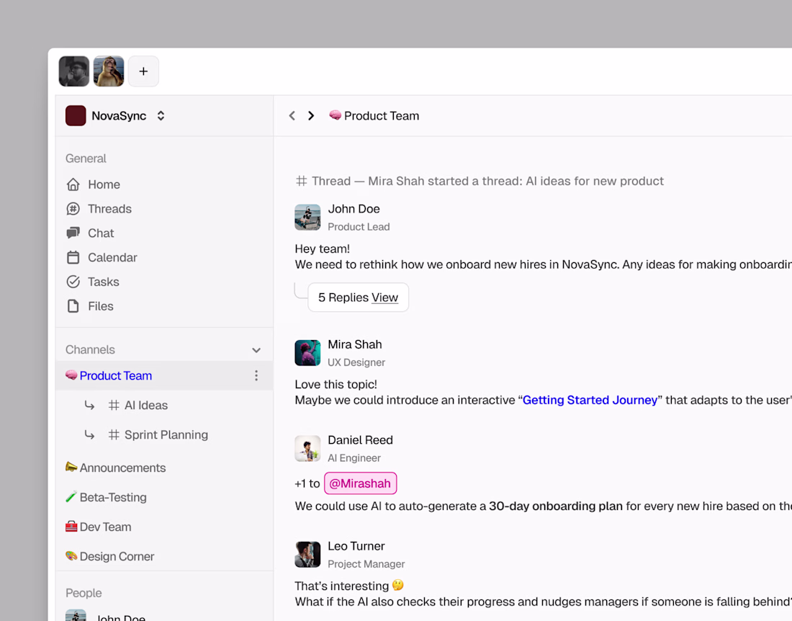Click the Threads hash bubble icon
Screen dimensions: 792x621
(x=73, y=209)
